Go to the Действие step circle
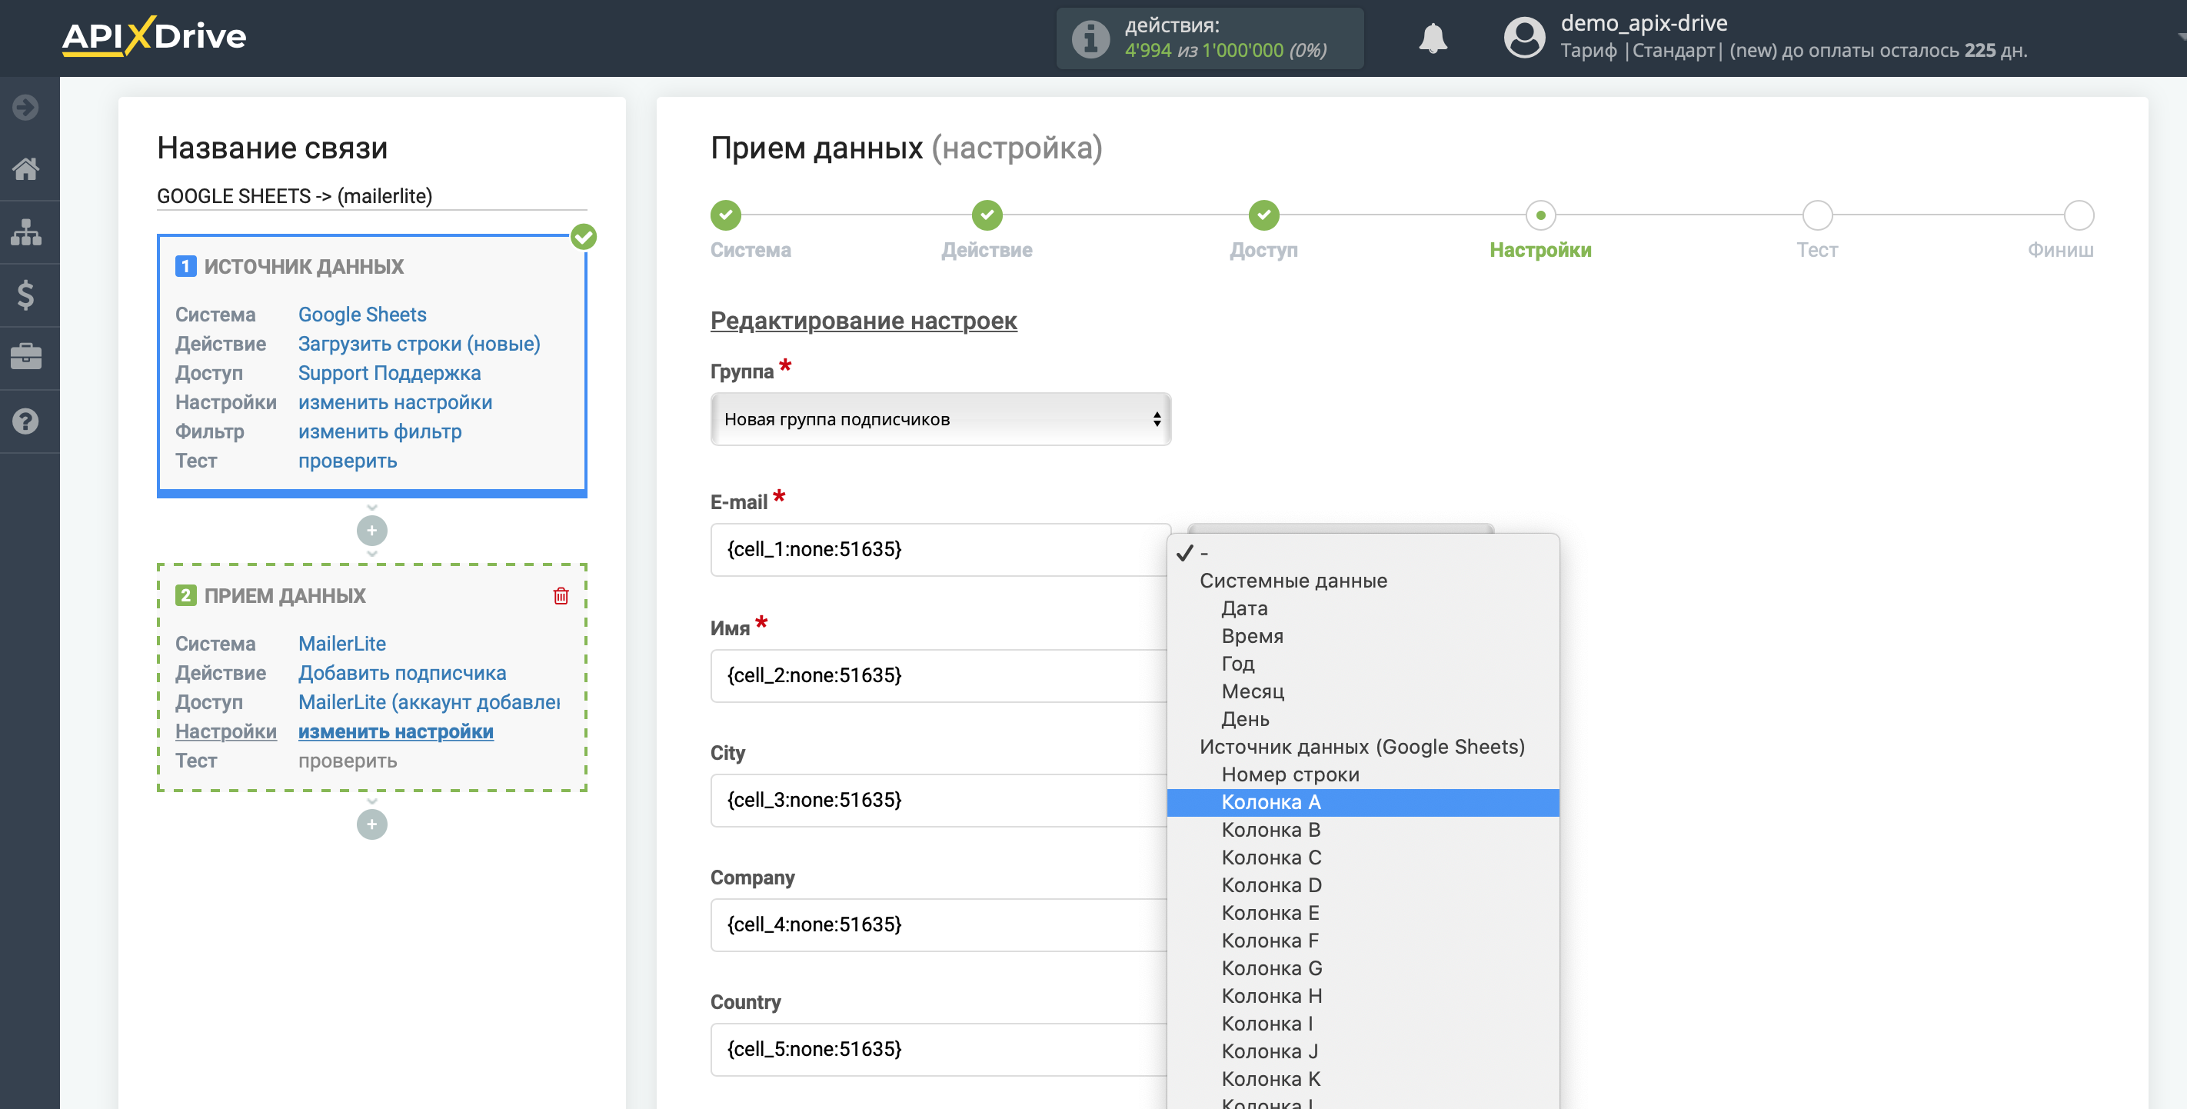2187x1109 pixels. tap(987, 215)
